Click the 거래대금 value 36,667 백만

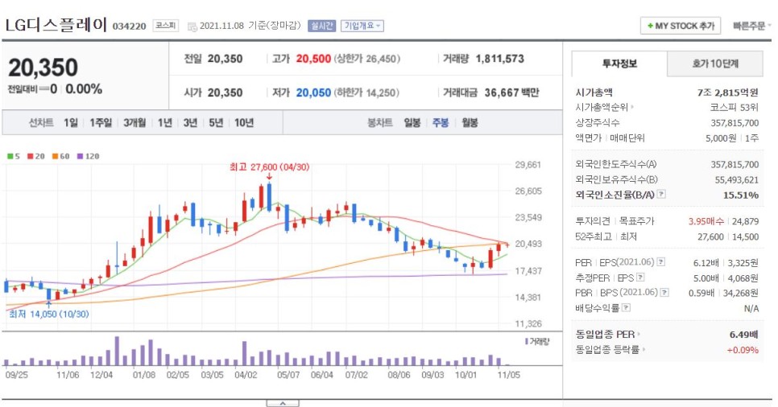[511, 92]
